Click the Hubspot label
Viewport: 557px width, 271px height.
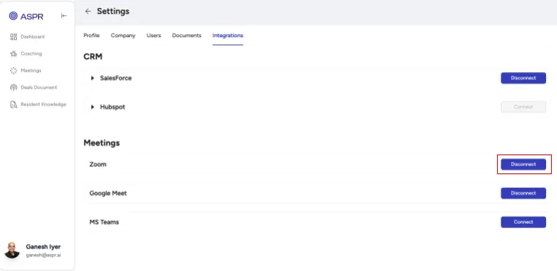(x=112, y=107)
